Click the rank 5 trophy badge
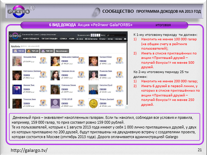Viewport: 207px width, 155px height. [81, 75]
